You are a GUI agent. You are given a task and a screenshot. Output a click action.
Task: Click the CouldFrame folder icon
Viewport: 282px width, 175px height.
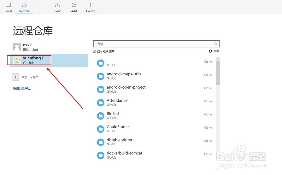click(x=101, y=129)
